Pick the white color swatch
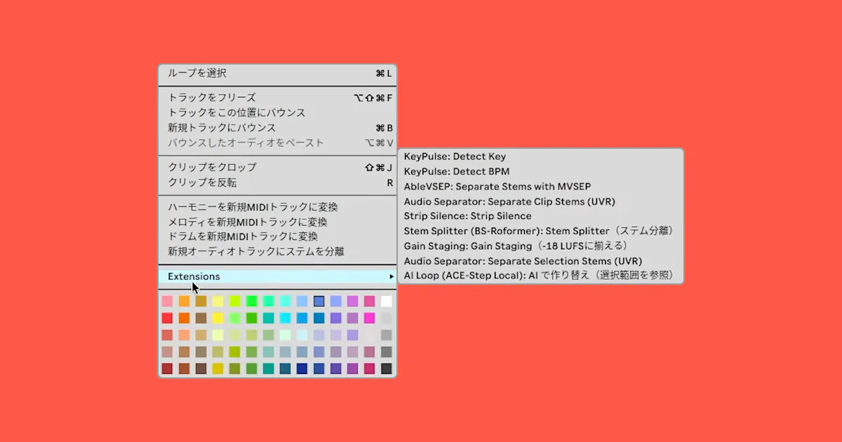The image size is (842, 442). (x=387, y=301)
